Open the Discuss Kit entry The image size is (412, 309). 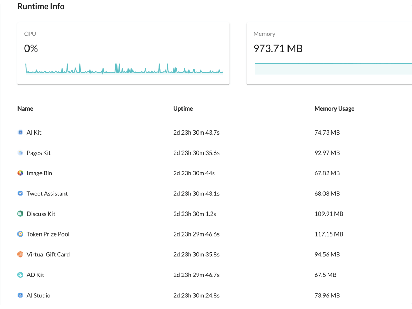(x=41, y=214)
